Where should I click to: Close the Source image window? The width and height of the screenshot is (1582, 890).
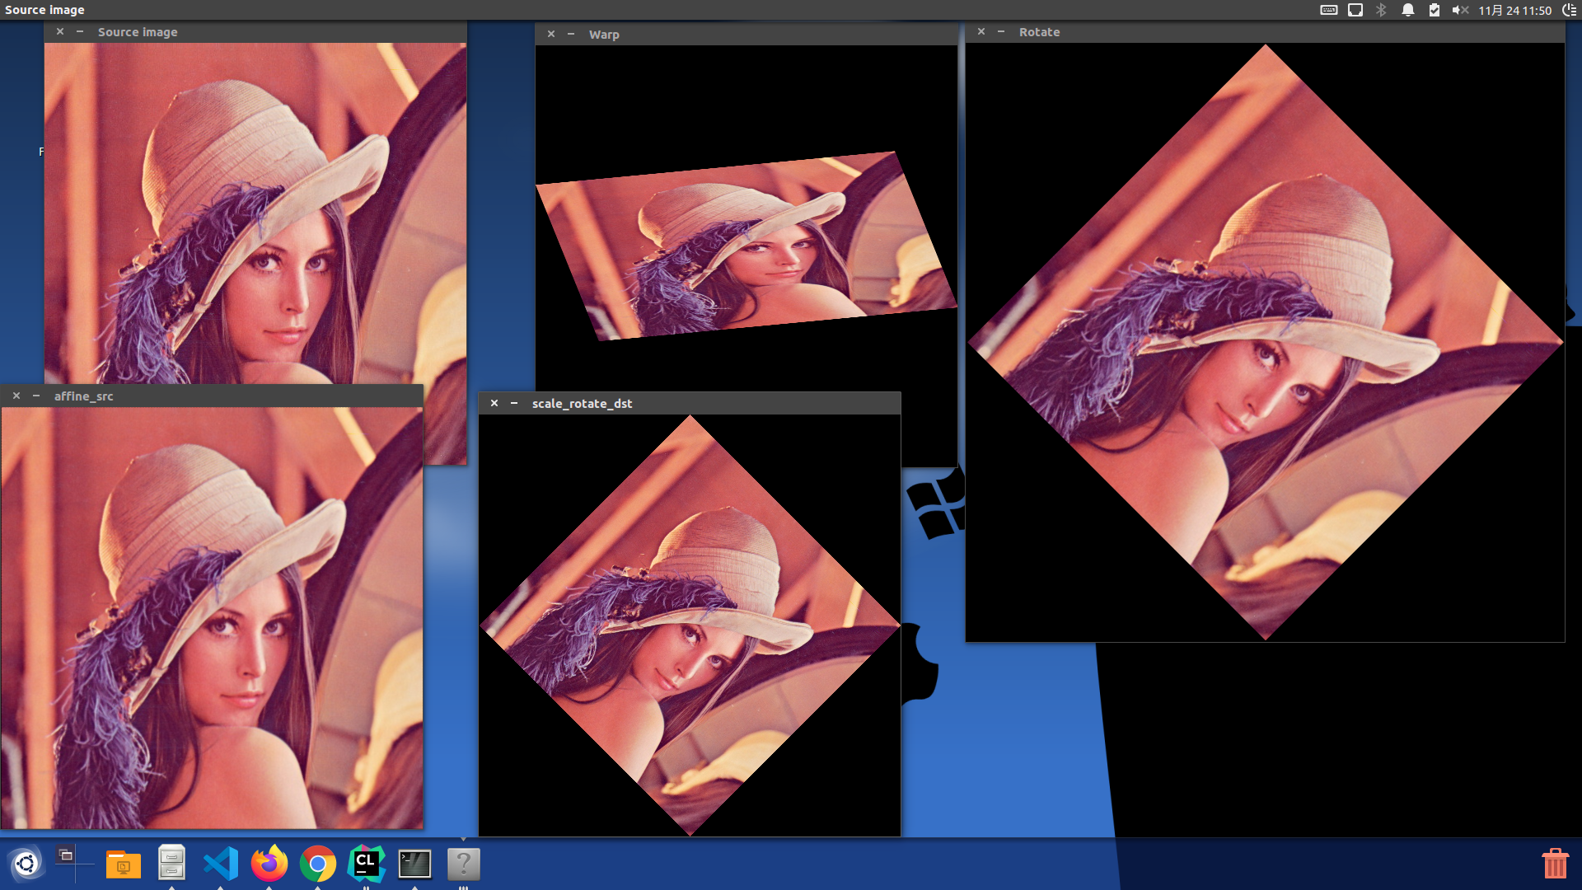(x=60, y=31)
